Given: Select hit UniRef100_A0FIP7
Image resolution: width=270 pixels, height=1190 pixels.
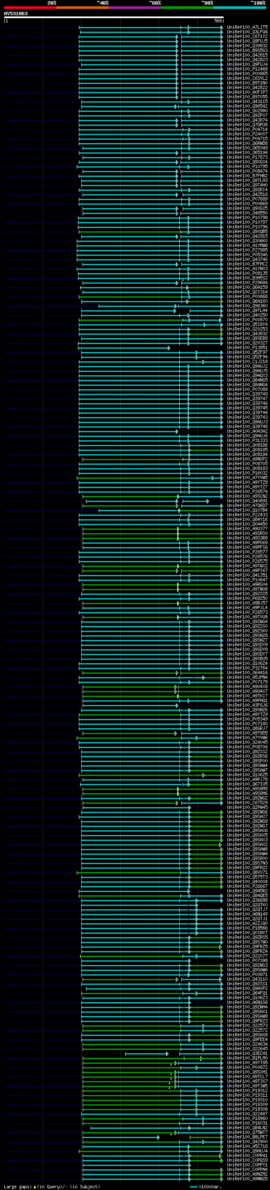Looking at the screenshot, I should [x=247, y=92].
